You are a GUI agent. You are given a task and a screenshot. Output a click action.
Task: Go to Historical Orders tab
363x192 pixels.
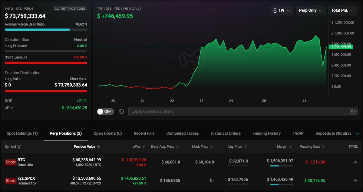[226, 133]
